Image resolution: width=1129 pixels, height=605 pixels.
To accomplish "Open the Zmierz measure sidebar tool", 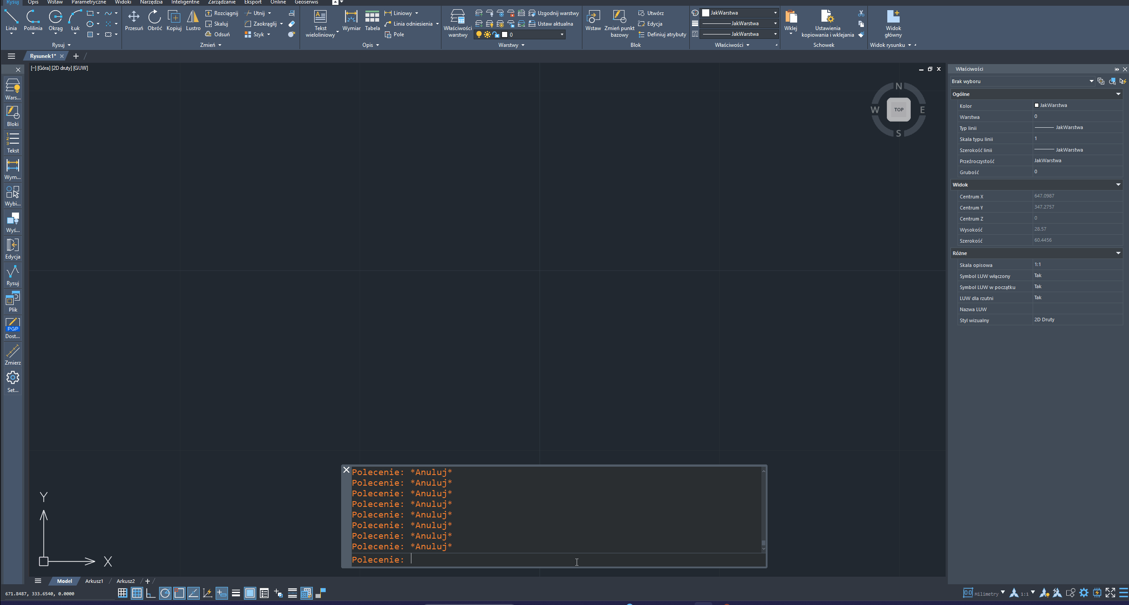I will 13,354.
